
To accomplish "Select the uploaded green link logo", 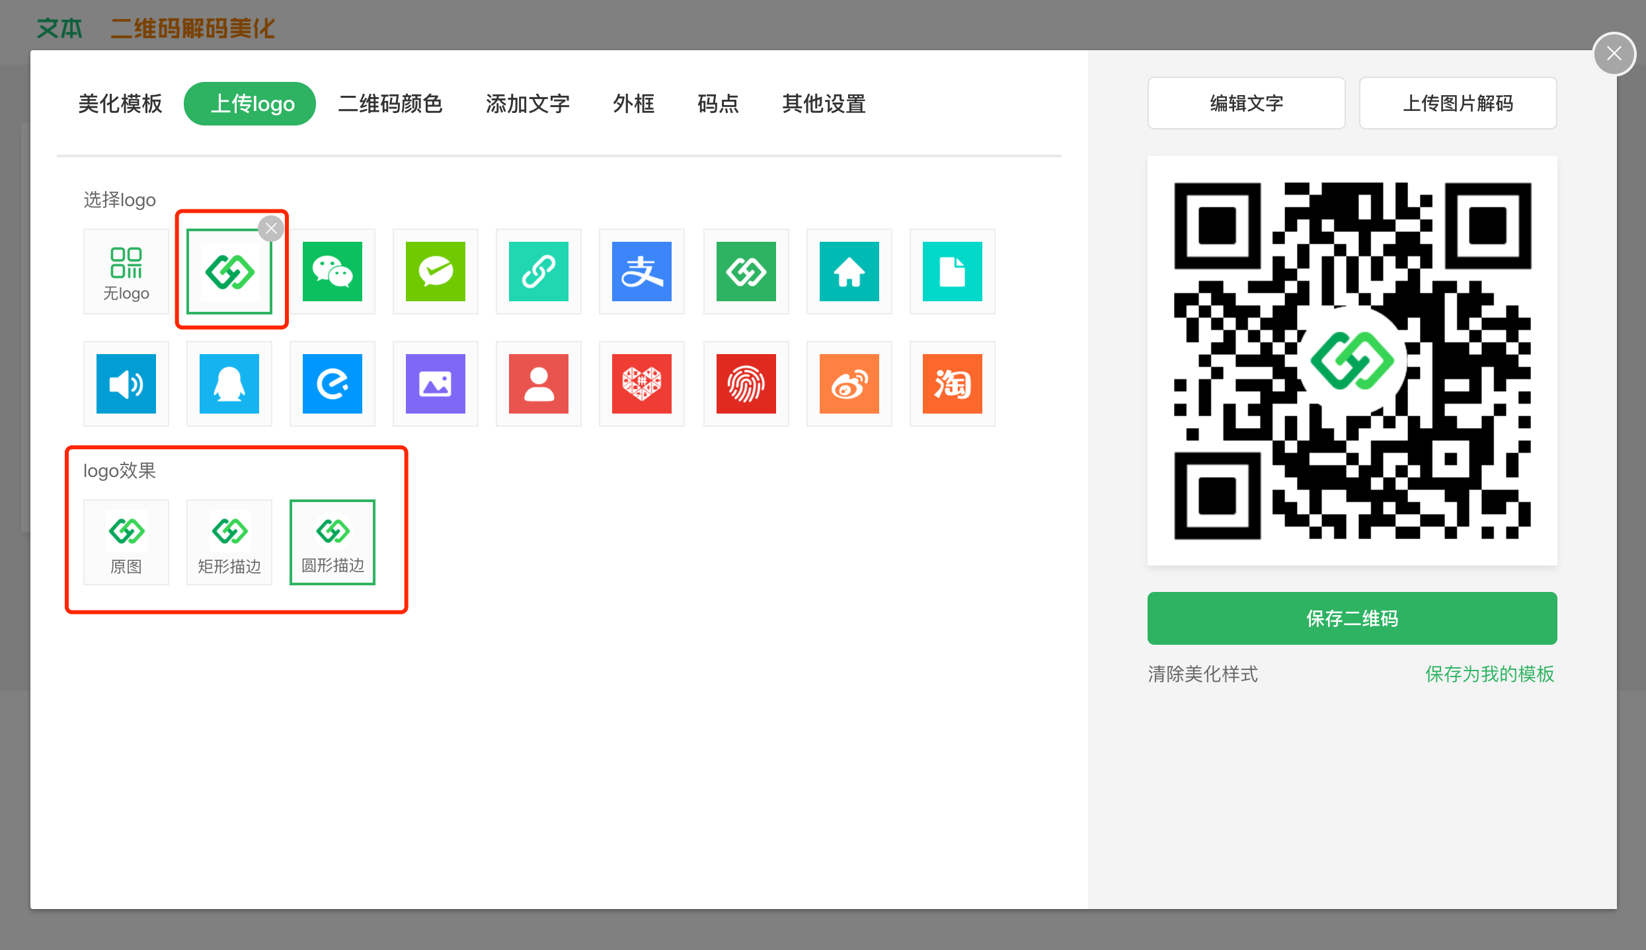I will (x=229, y=272).
